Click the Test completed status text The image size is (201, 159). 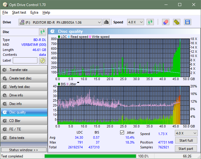click(x=12, y=156)
